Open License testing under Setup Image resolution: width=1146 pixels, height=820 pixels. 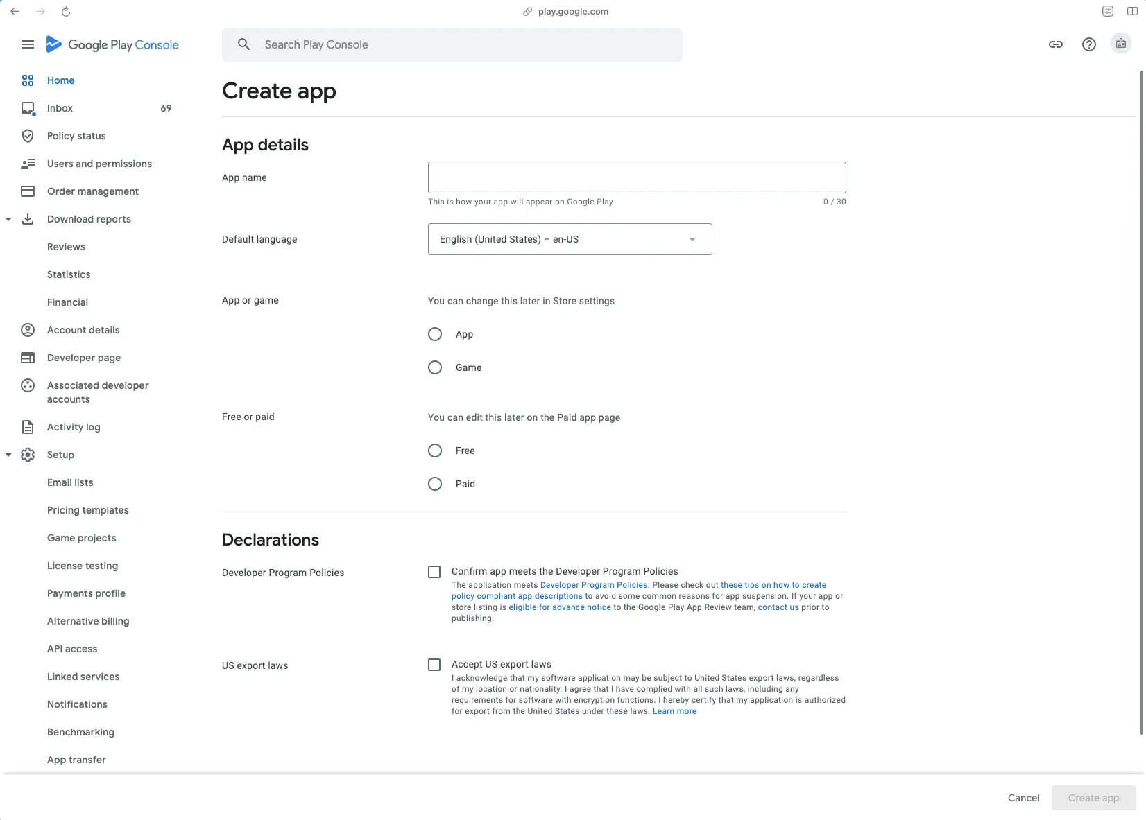83,566
